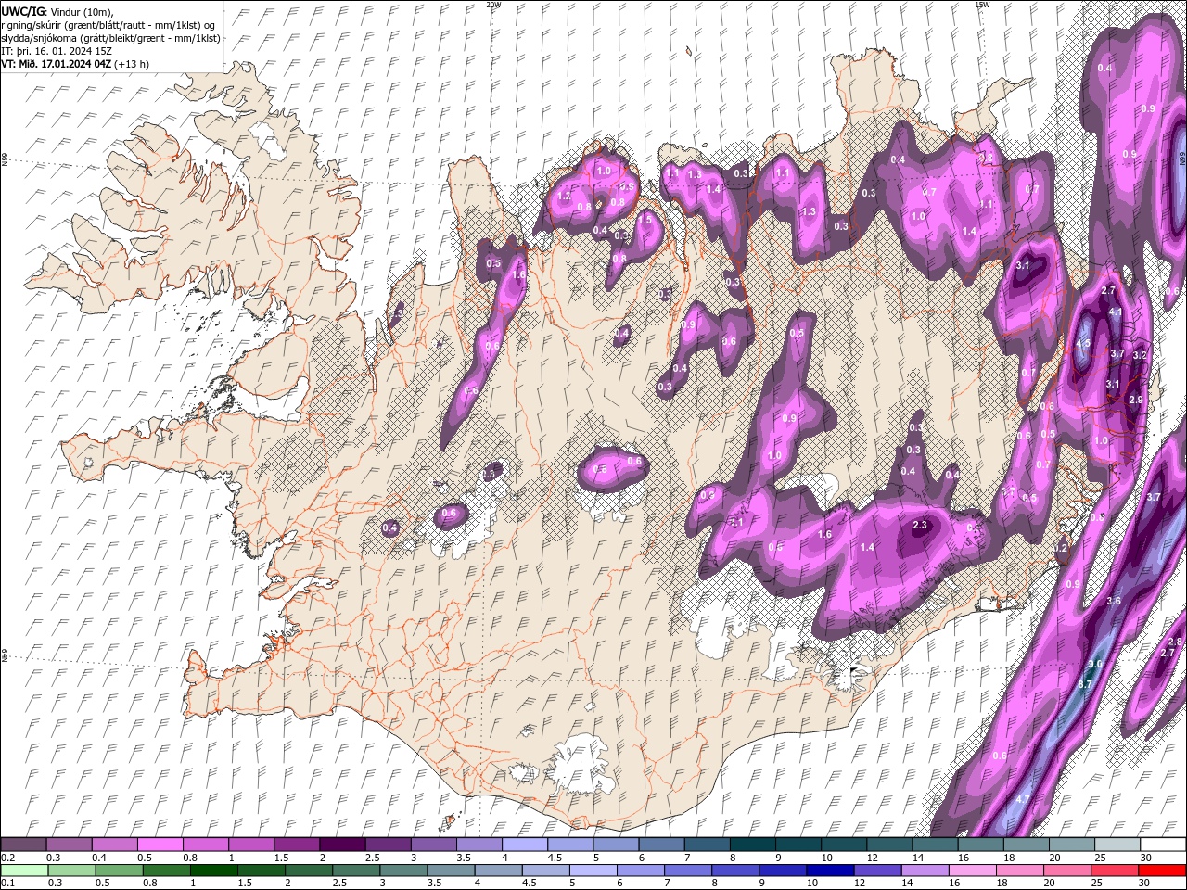Select lower legend light blue swatch labeled 5

click(x=593, y=871)
